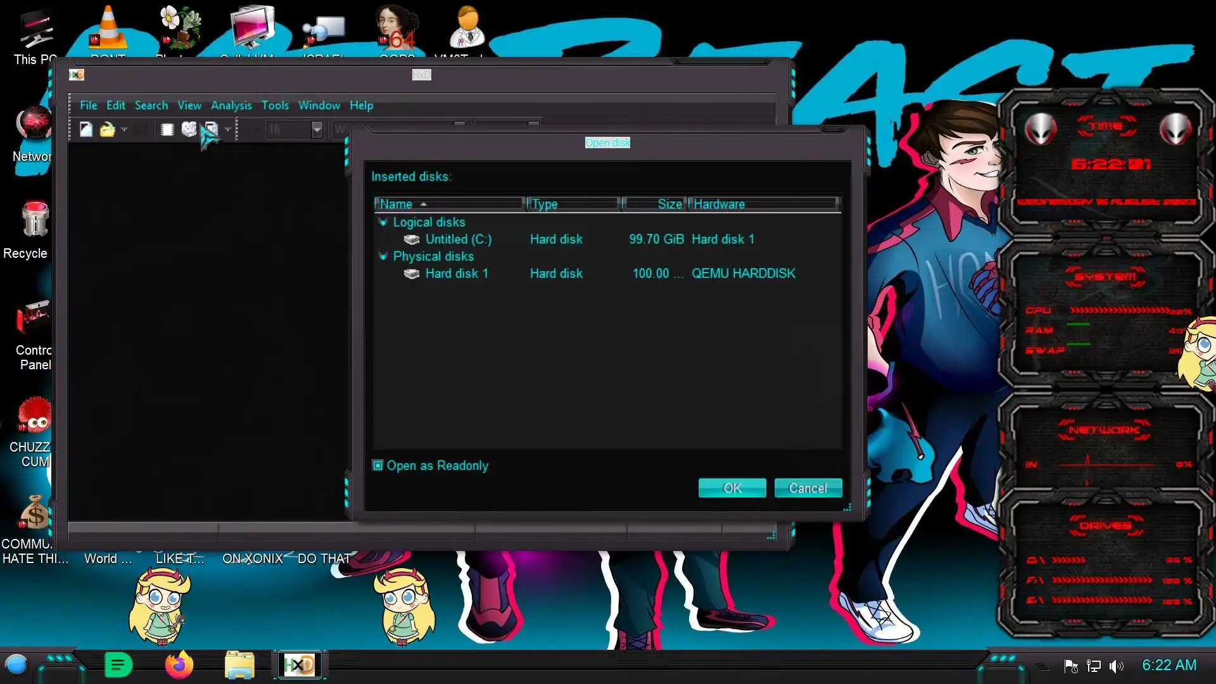The width and height of the screenshot is (1216, 684).
Task: Open the bytes per row dropdown
Action: coord(317,130)
